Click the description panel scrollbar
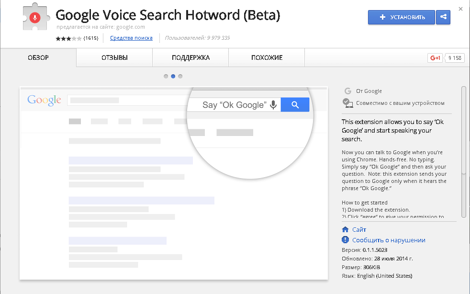The image size is (470, 294). click(x=463, y=129)
